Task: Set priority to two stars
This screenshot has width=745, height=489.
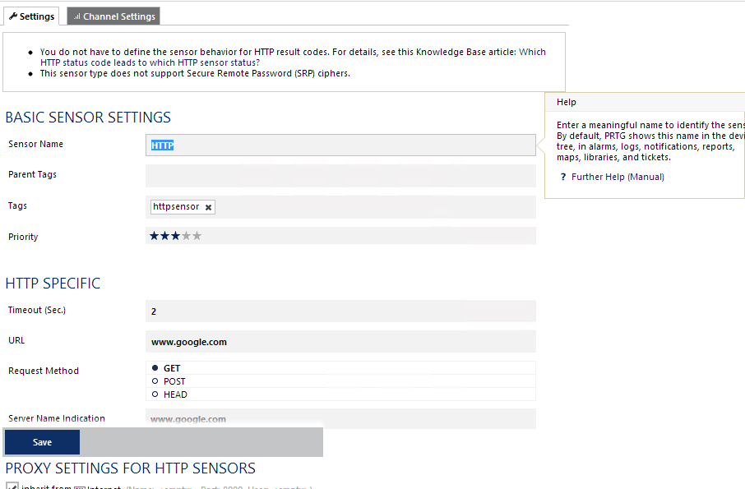Action: click(x=164, y=236)
